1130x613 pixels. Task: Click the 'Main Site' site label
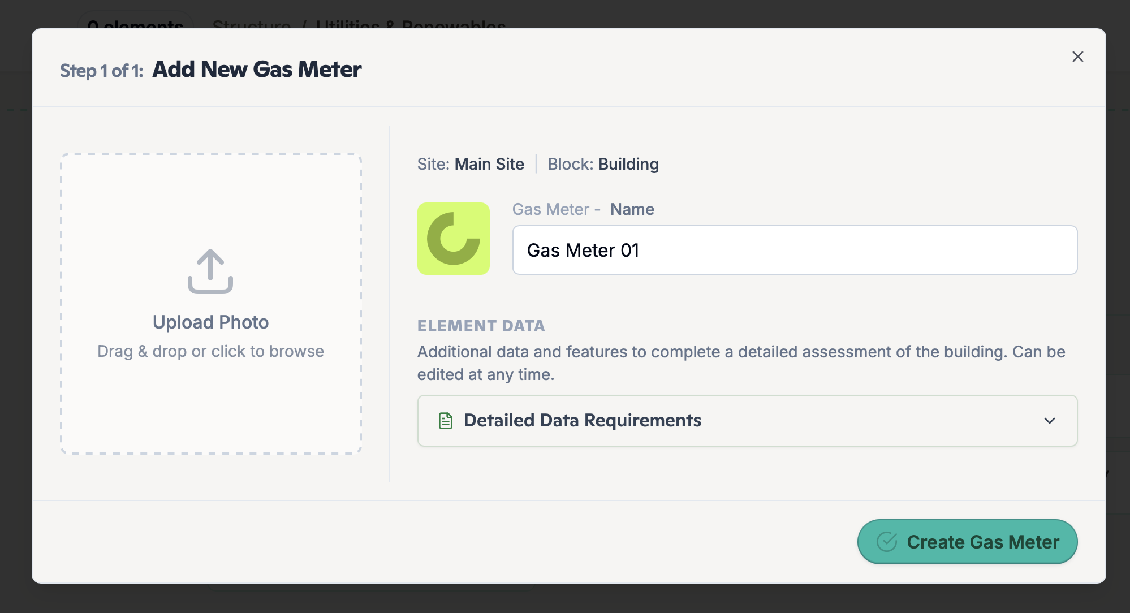[x=489, y=164]
